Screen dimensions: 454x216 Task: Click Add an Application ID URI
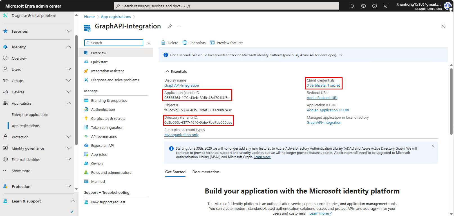328,110
